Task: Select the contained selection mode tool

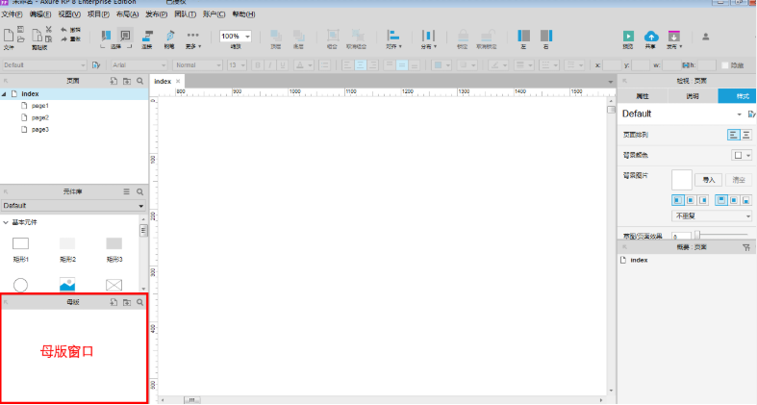Action: click(125, 36)
